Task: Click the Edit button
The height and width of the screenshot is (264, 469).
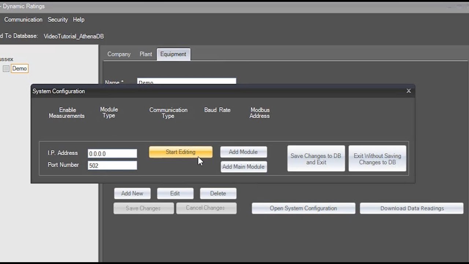Action: tap(175, 194)
